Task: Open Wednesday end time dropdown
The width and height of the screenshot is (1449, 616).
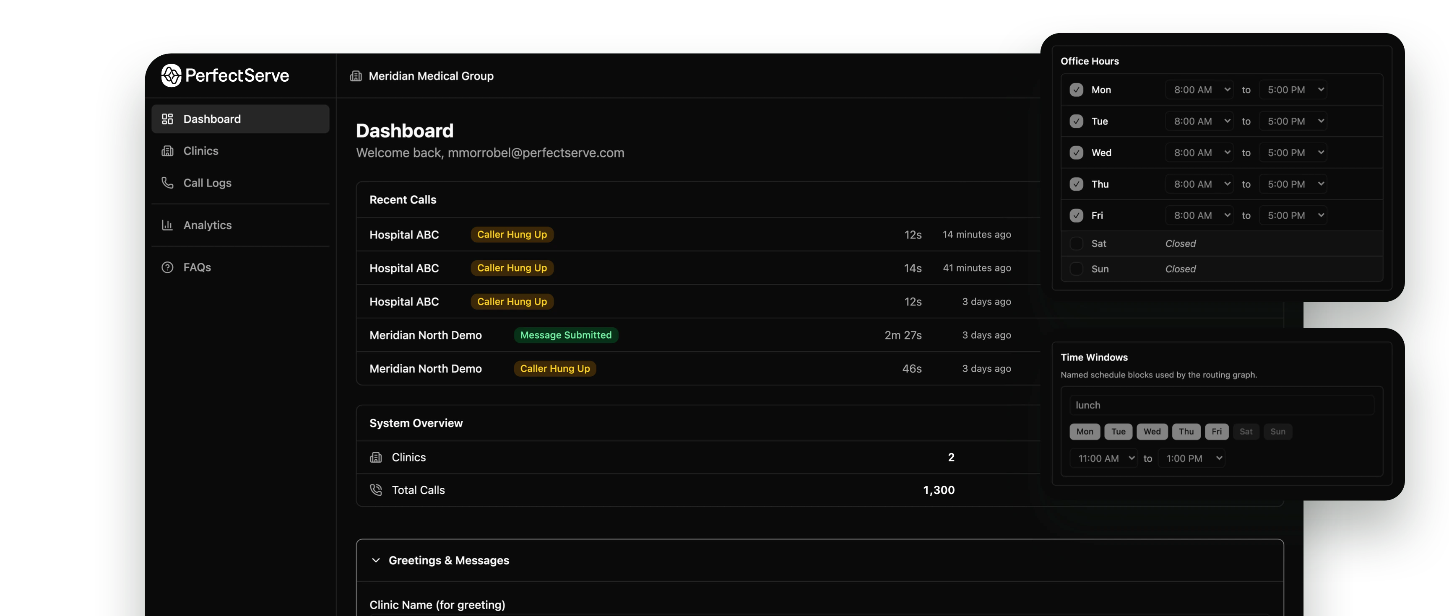Action: click(1293, 153)
